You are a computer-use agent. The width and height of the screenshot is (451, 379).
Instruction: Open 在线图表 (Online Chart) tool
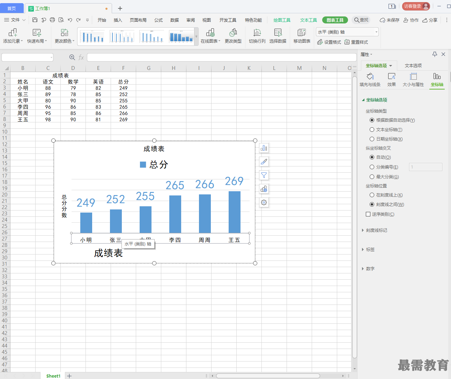click(210, 36)
